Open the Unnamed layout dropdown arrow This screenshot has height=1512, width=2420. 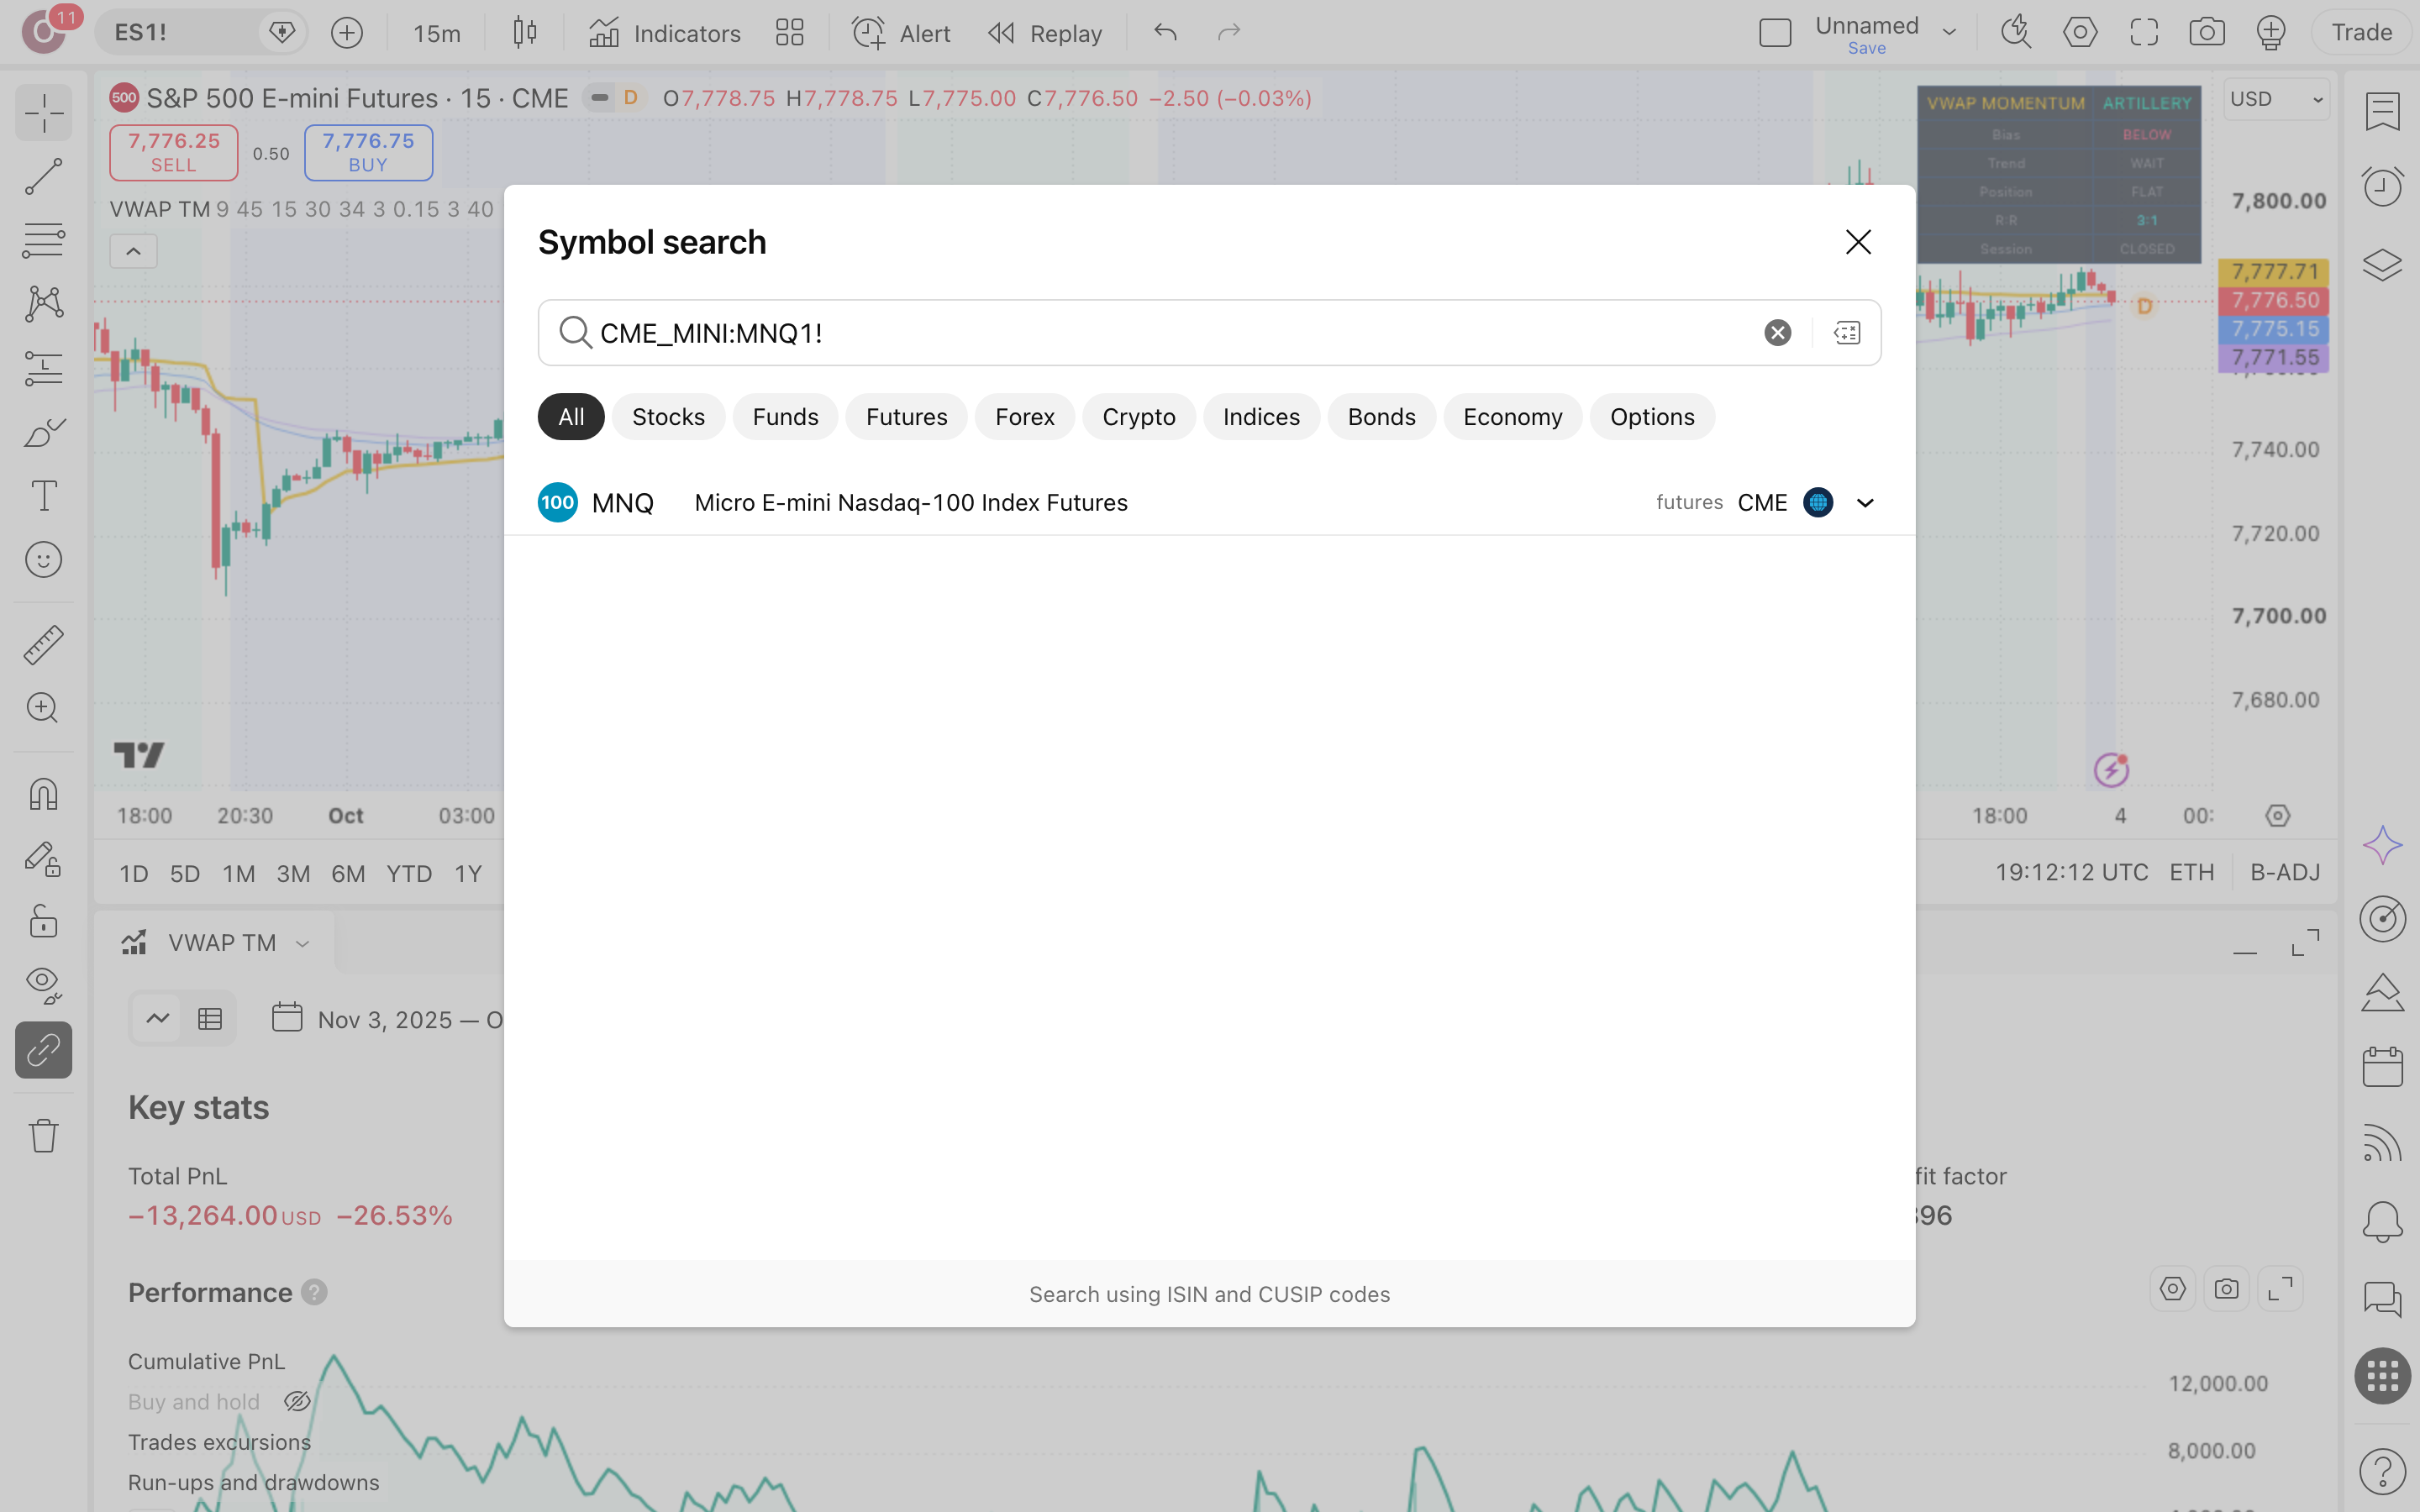tap(1949, 32)
